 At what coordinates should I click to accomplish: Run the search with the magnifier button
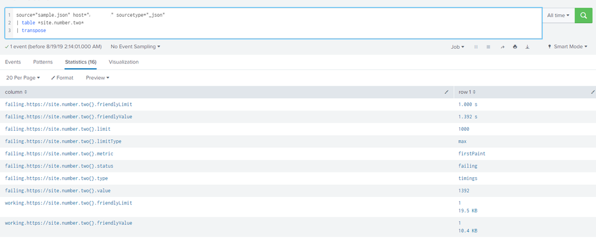click(x=584, y=15)
